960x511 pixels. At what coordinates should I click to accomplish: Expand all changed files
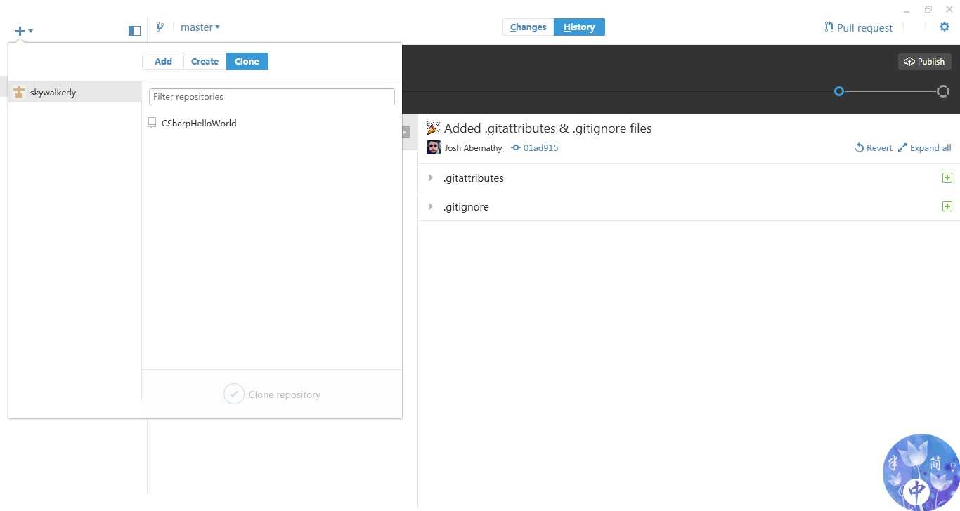(924, 147)
